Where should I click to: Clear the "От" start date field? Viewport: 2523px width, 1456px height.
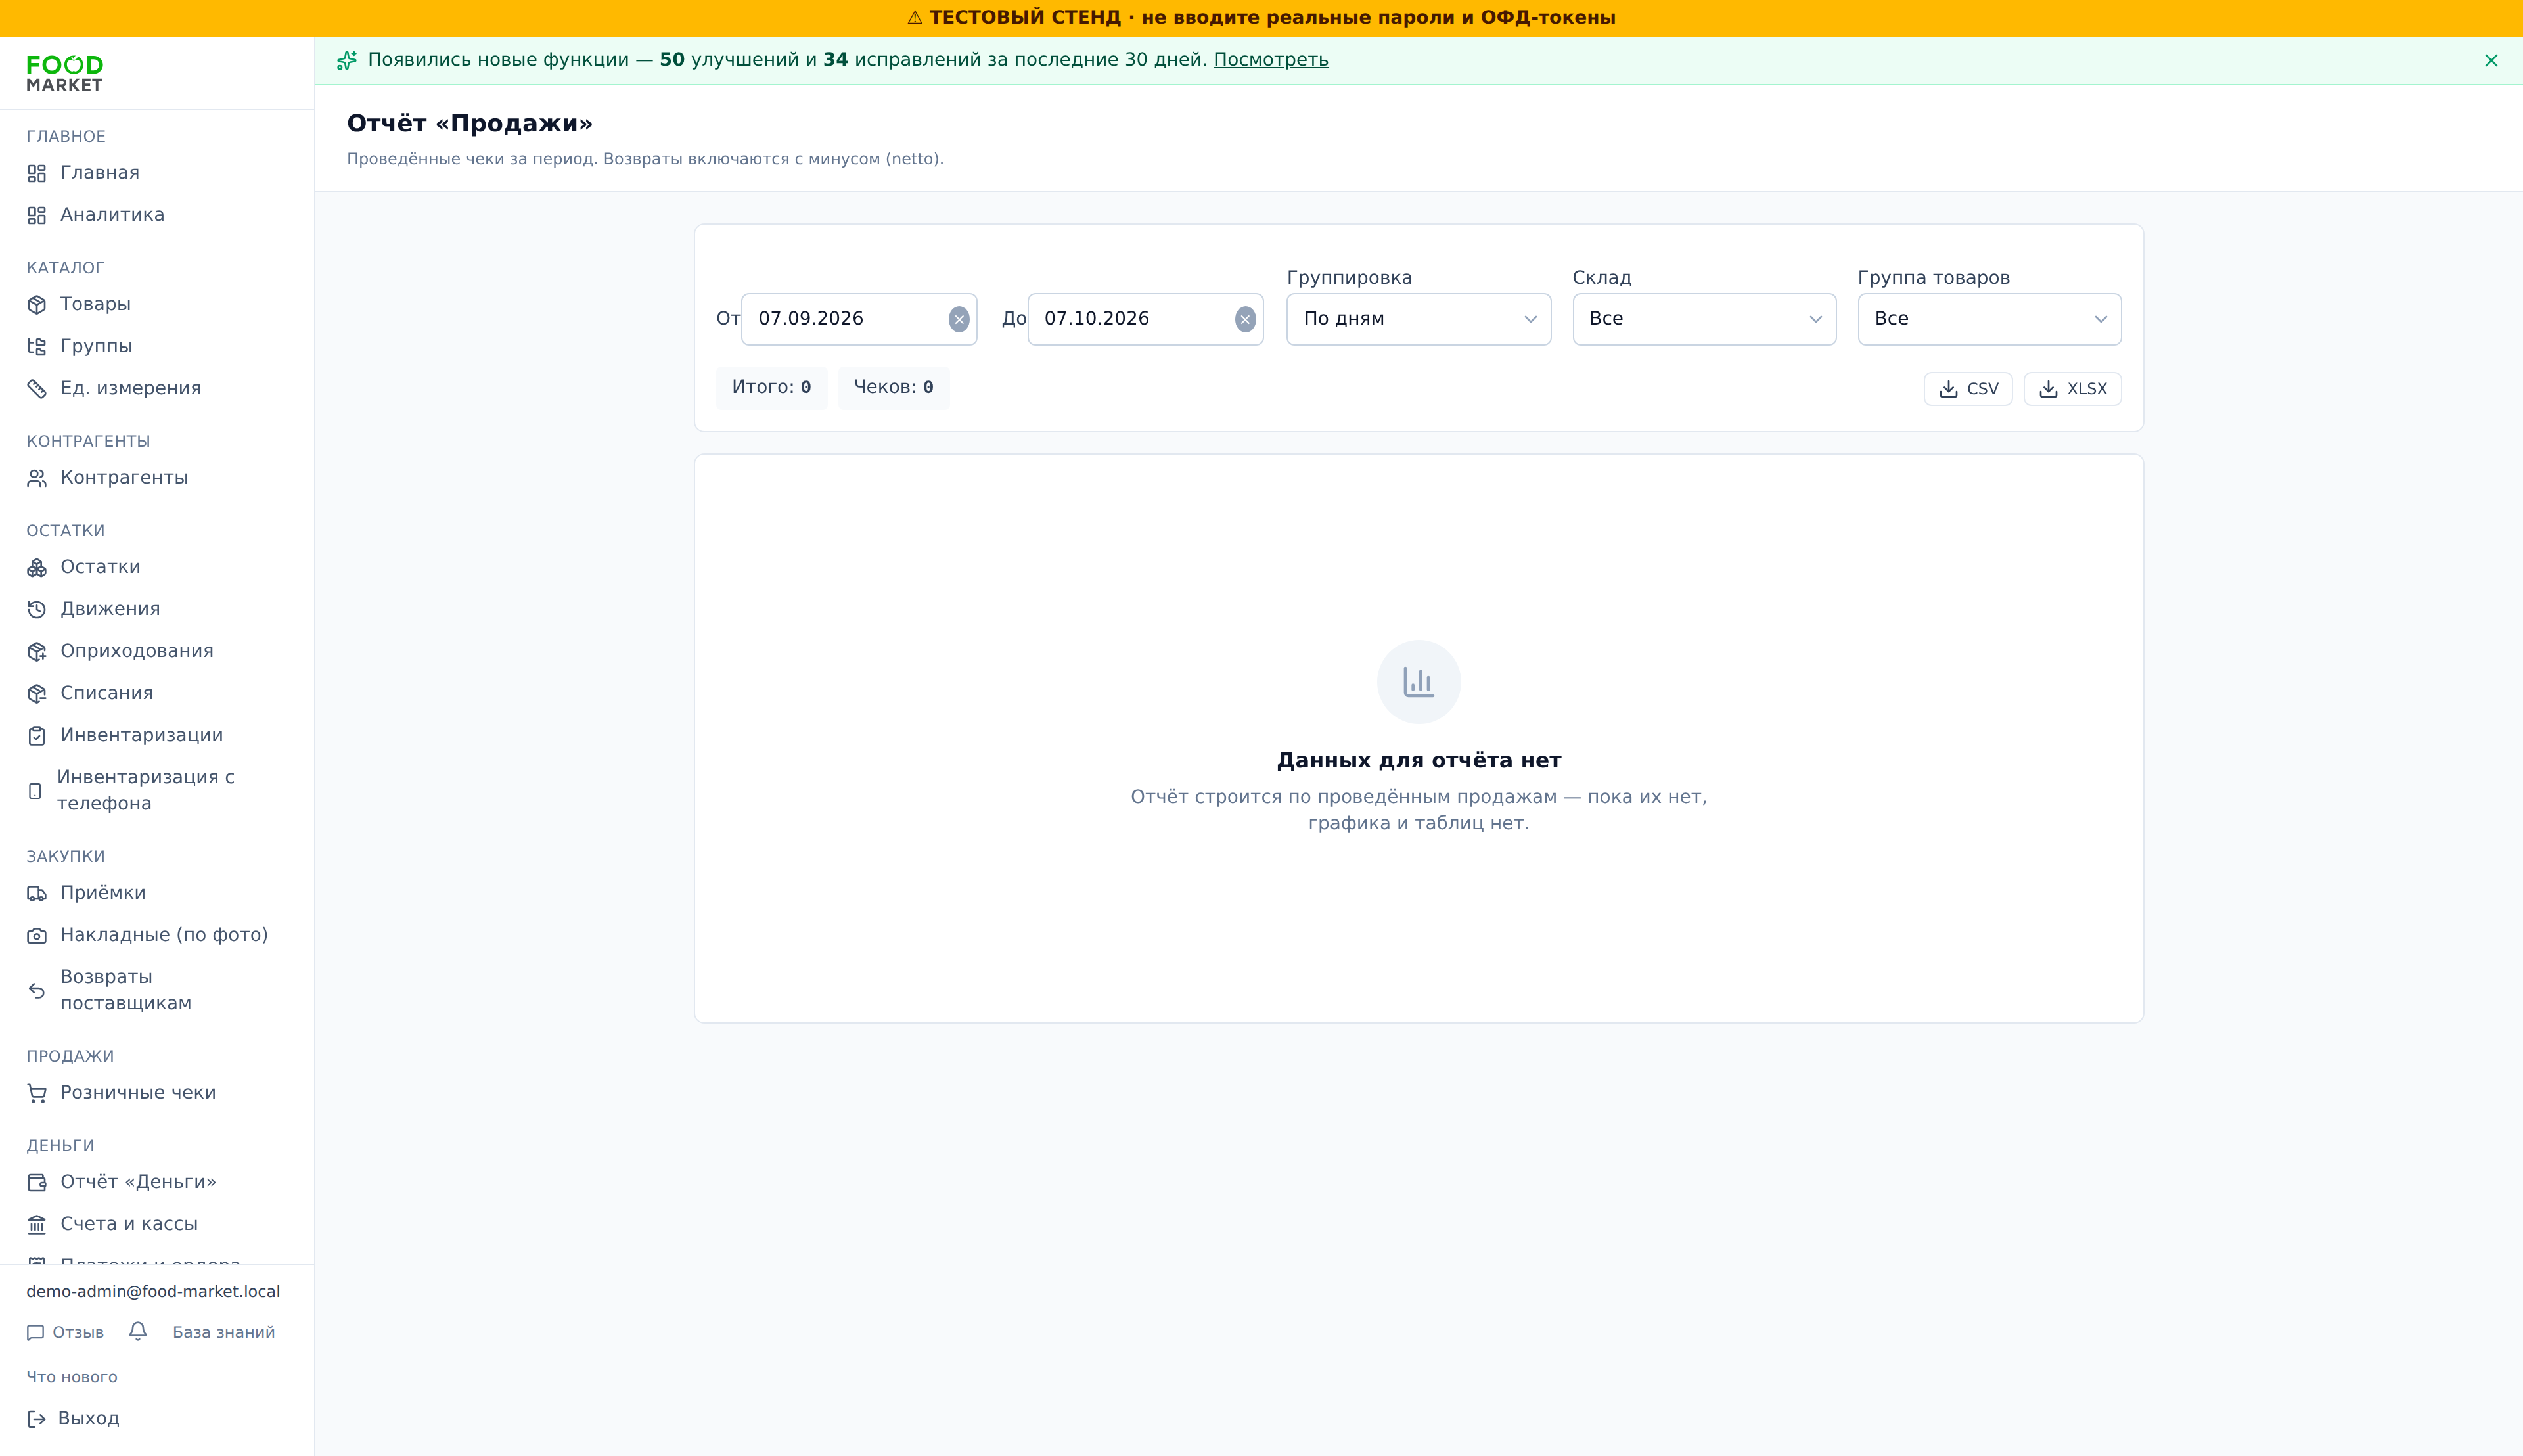click(959, 319)
